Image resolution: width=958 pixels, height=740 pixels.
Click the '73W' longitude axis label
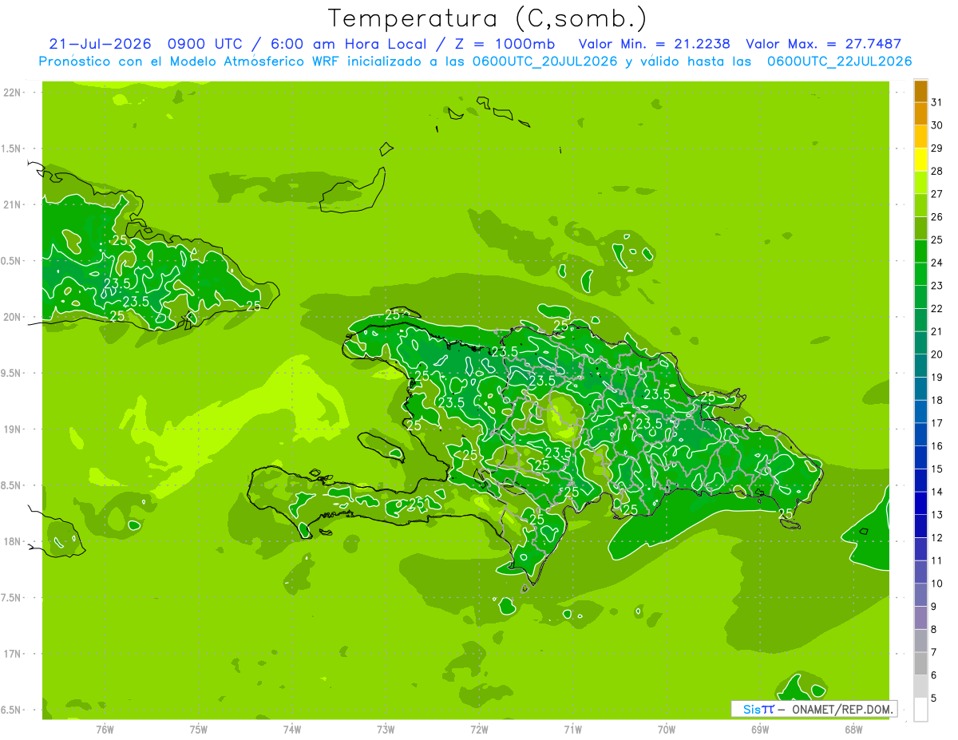click(386, 729)
